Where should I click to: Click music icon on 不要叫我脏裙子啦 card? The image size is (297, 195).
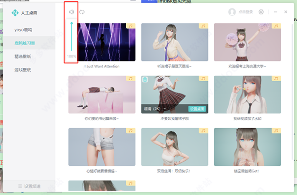tap(203, 78)
